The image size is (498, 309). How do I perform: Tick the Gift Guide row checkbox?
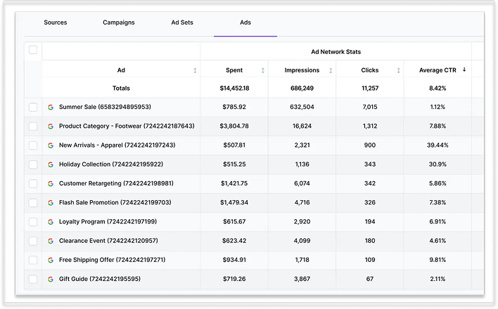[x=33, y=280]
